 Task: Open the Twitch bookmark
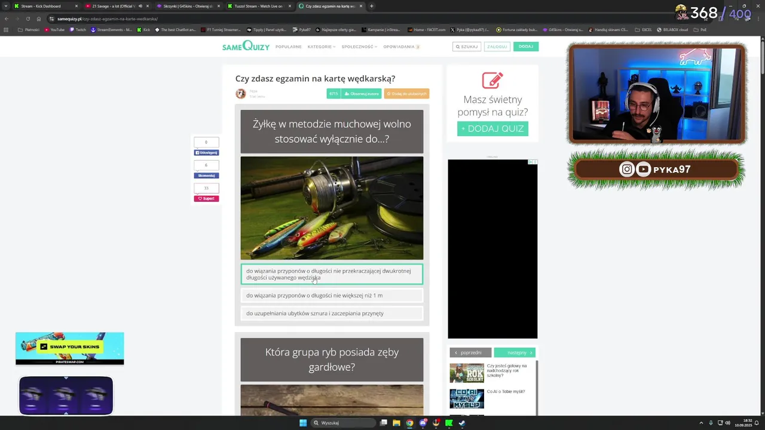(78, 29)
